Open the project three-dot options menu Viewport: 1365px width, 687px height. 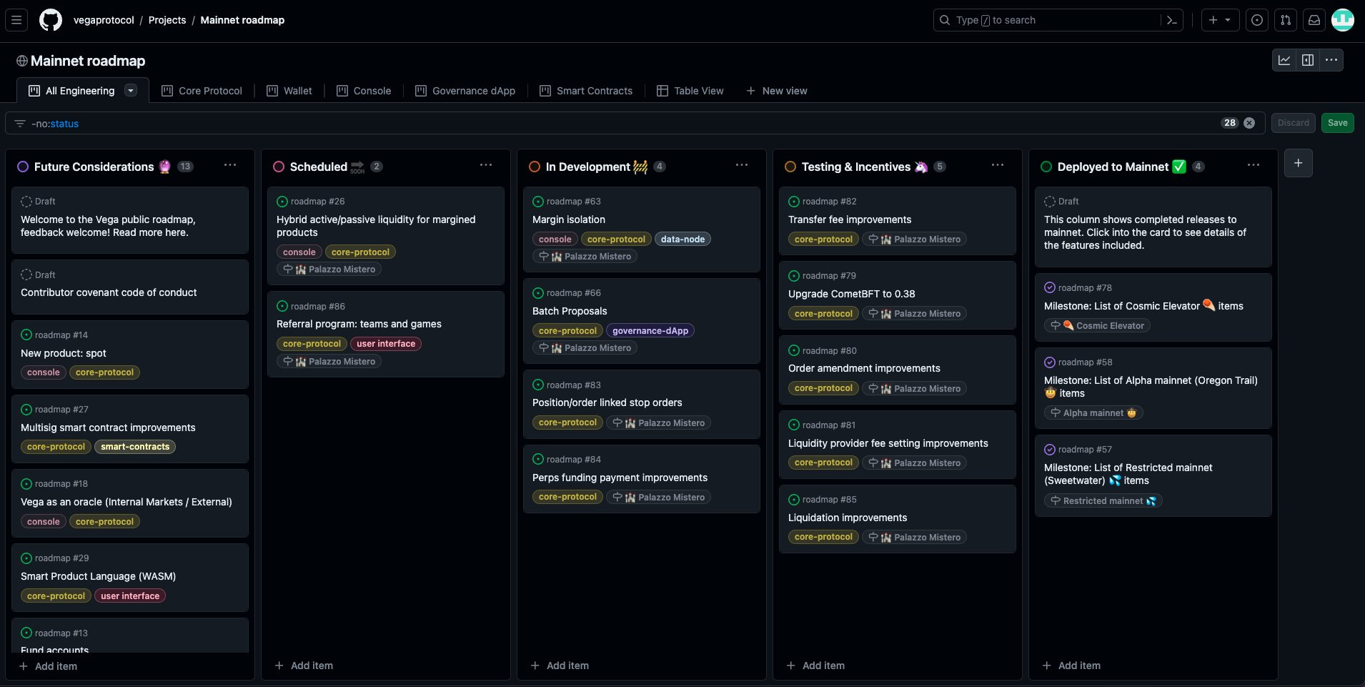coord(1331,60)
